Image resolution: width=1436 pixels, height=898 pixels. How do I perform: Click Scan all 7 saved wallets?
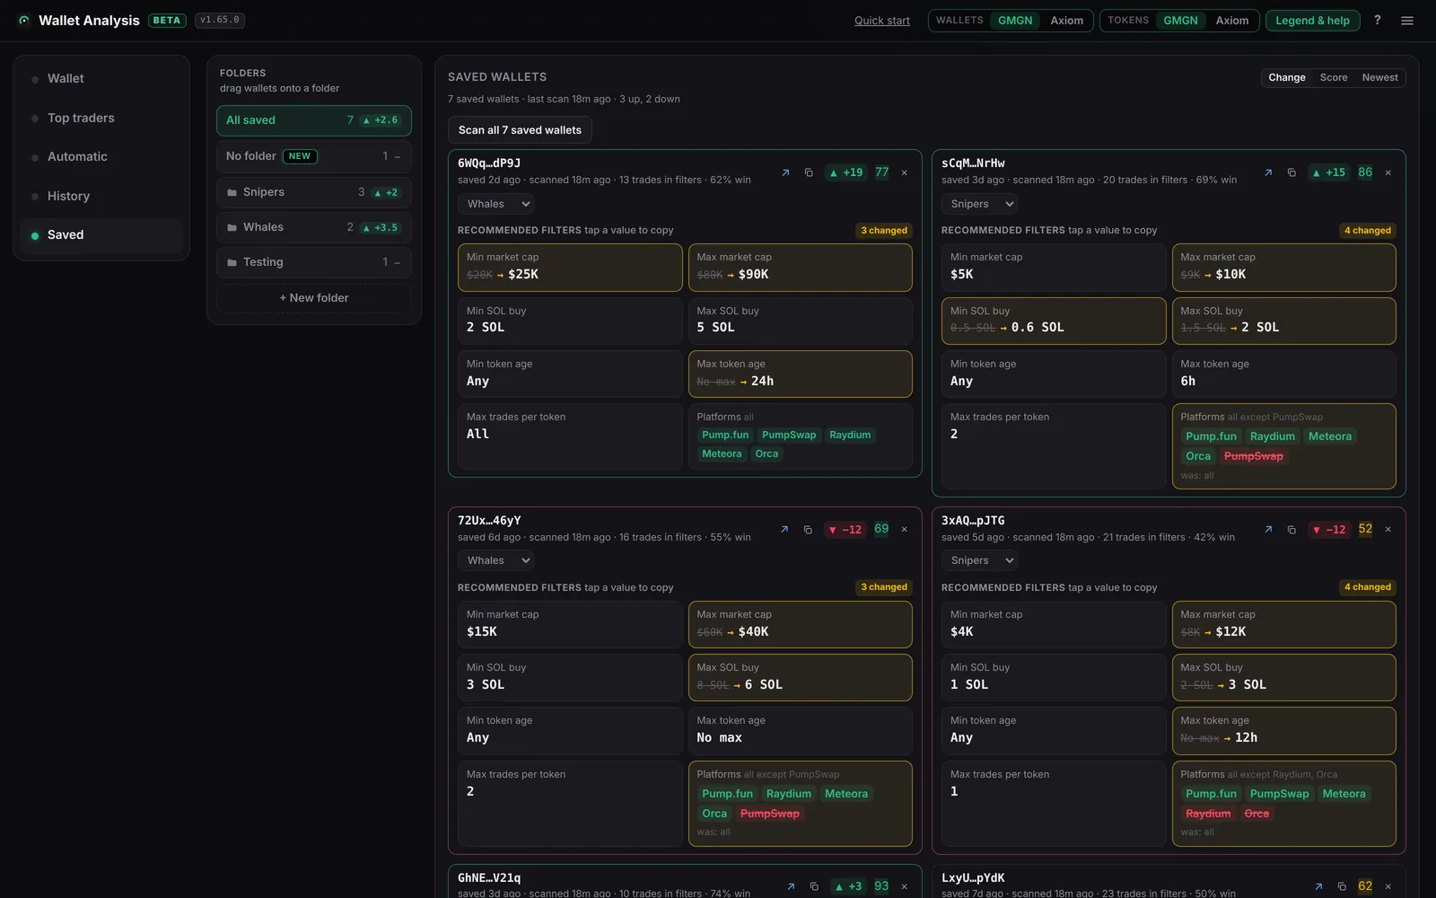[x=520, y=130]
